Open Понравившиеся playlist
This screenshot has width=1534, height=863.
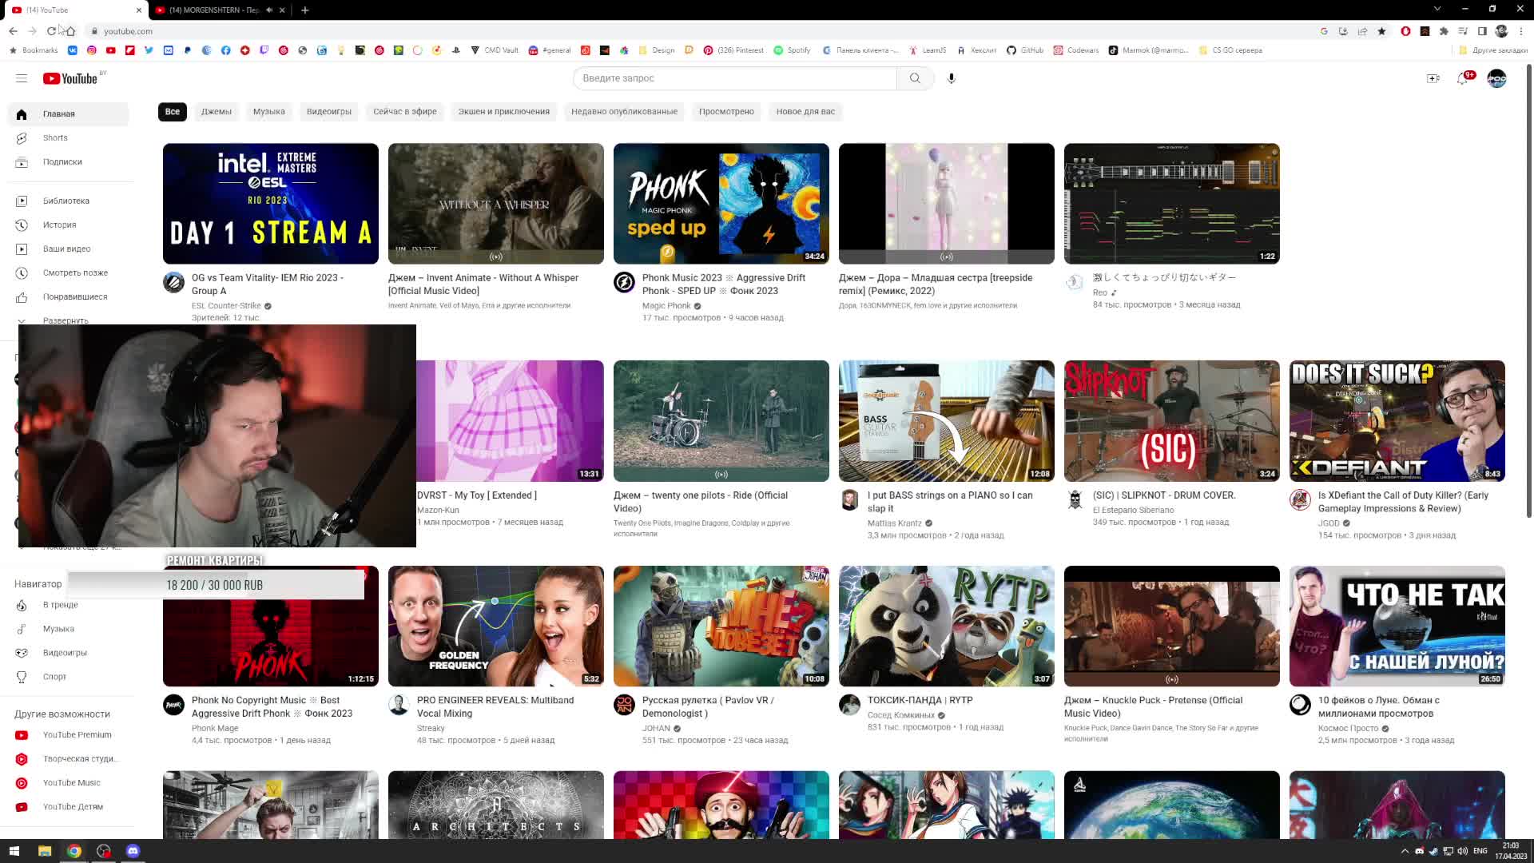[x=69, y=296]
